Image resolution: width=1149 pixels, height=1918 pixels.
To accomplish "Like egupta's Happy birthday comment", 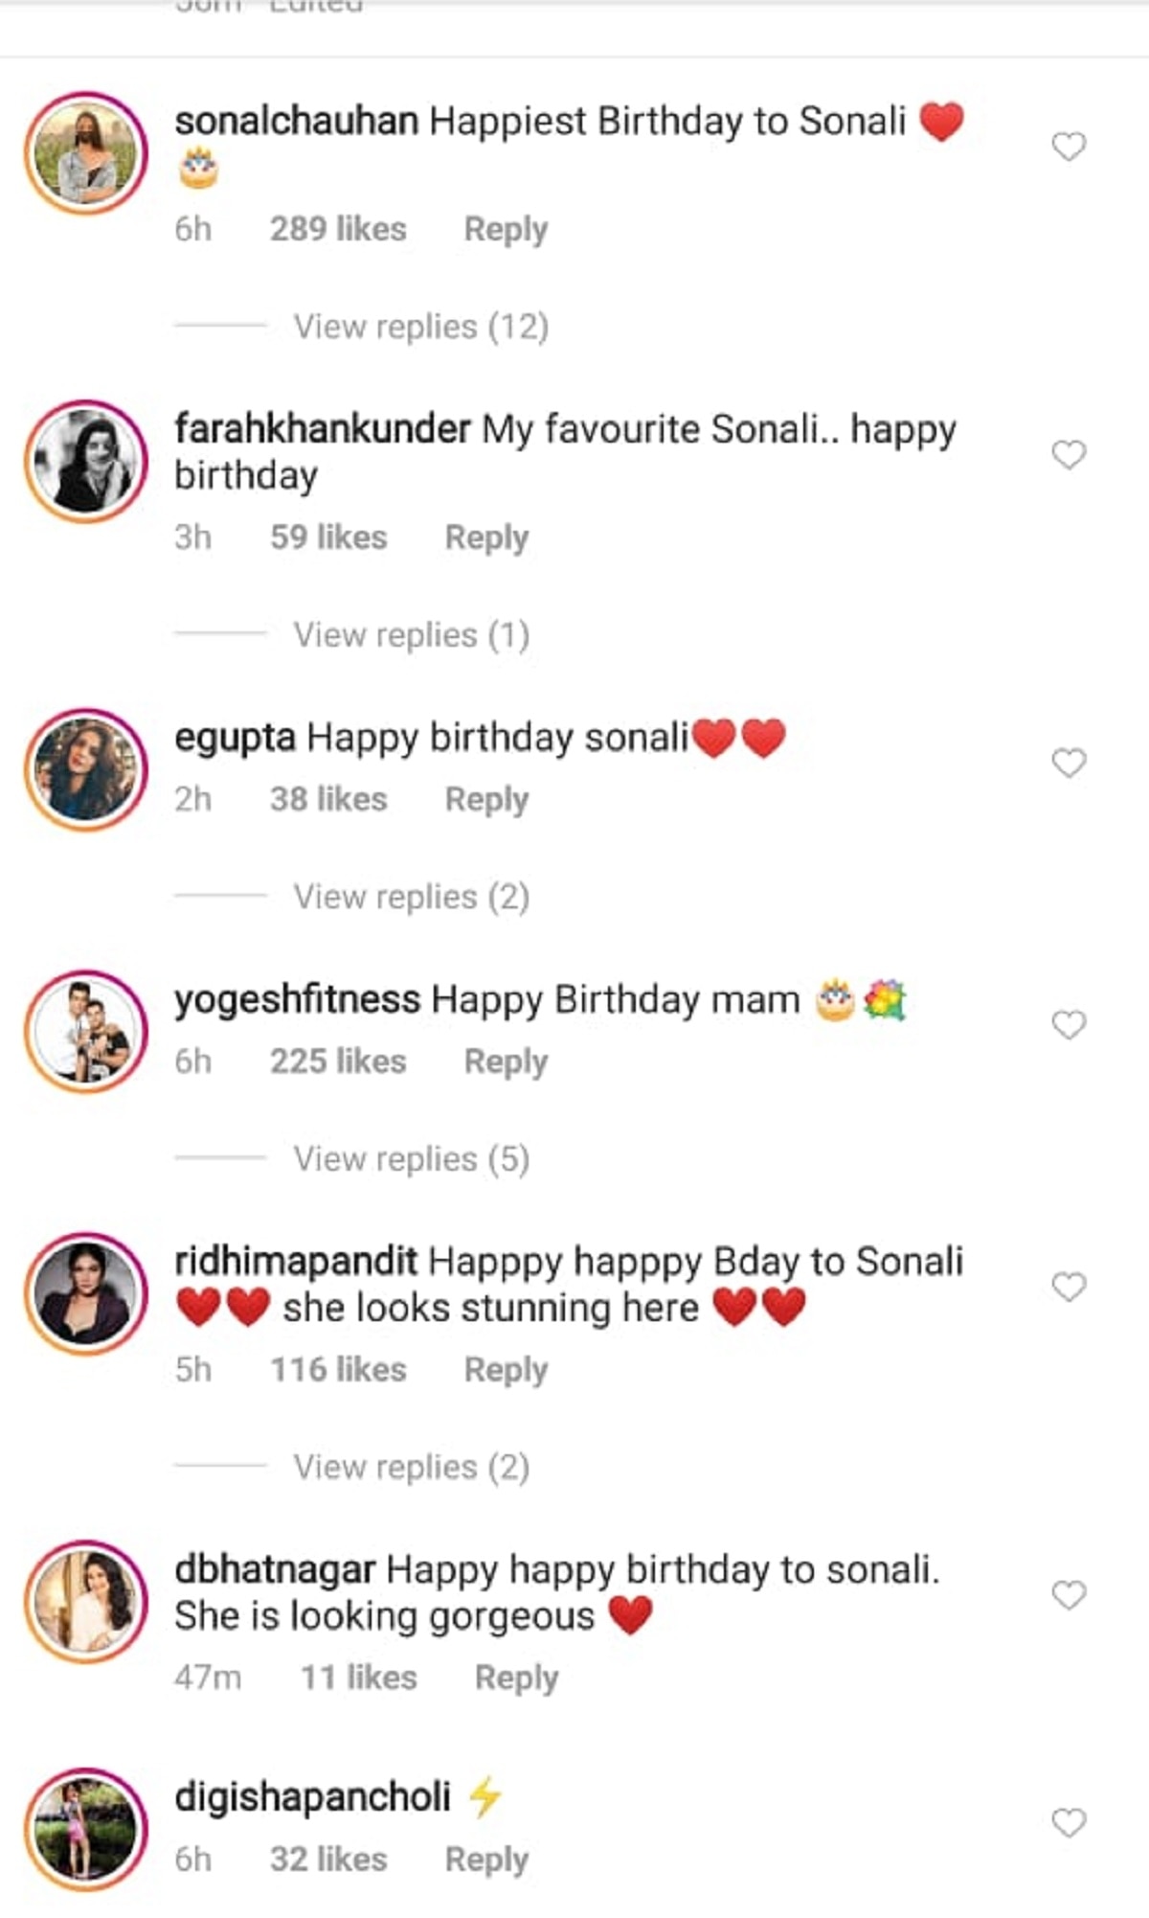I will click(x=1069, y=763).
